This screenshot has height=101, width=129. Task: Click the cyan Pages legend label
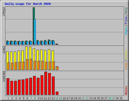126,31
